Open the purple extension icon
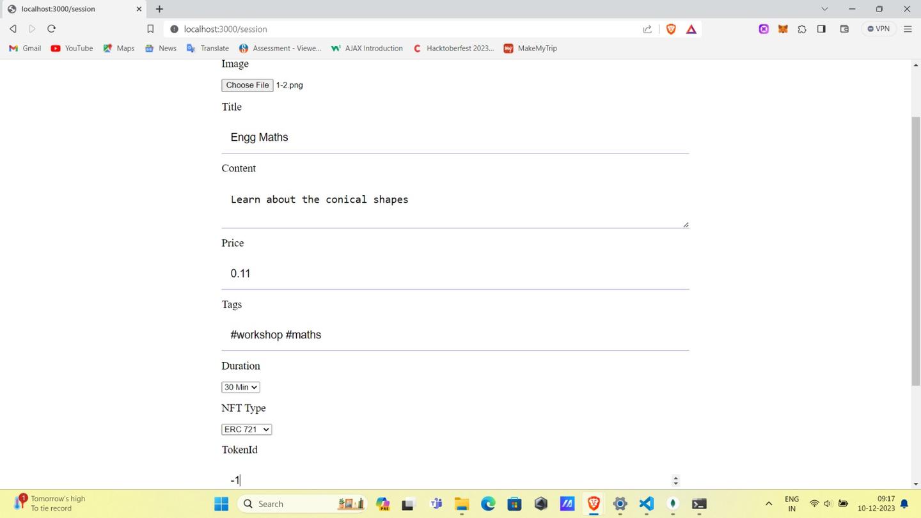 [764, 29]
